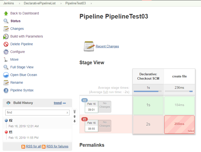Collapse Build History with the minus icon
The image size is (201, 152).
64,103
